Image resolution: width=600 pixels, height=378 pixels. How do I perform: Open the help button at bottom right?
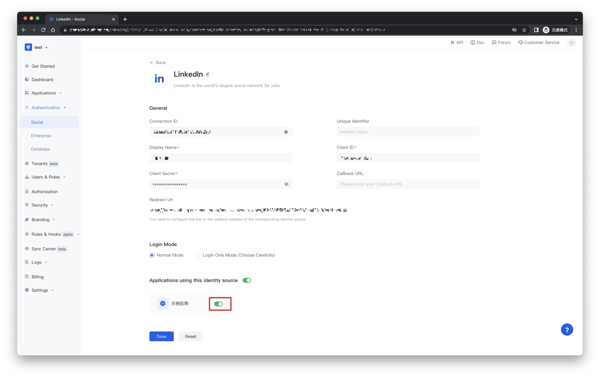click(x=567, y=329)
